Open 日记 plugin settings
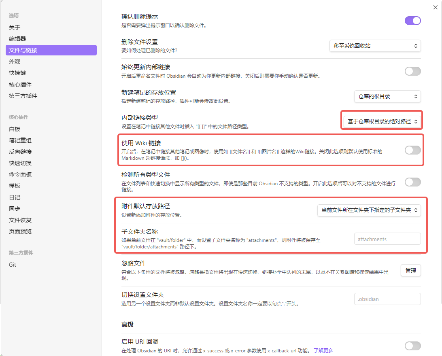This screenshot has width=442, height=356. click(x=51, y=197)
